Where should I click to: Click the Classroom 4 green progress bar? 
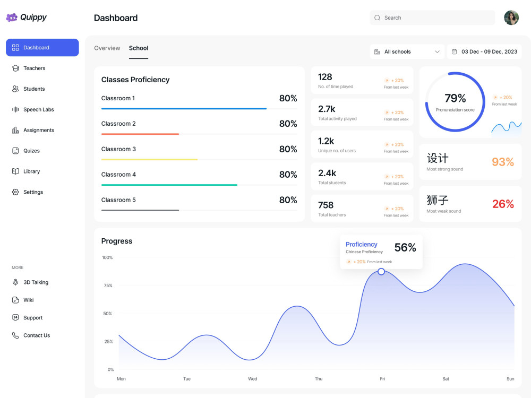[169, 185]
